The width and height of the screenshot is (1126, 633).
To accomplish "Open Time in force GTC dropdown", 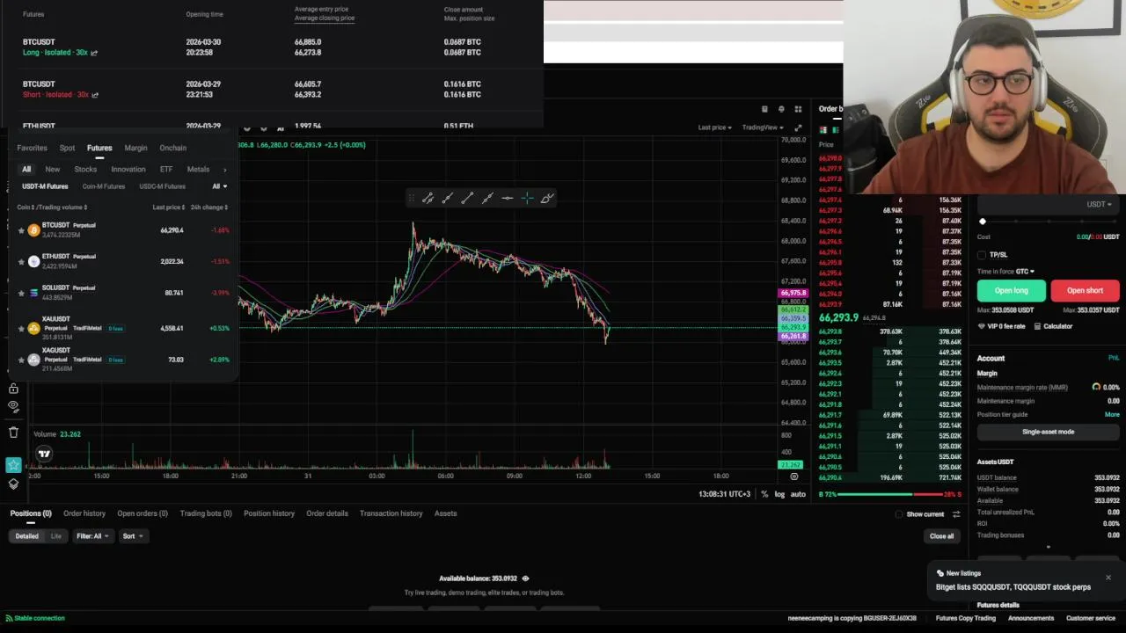I will click(x=1025, y=272).
